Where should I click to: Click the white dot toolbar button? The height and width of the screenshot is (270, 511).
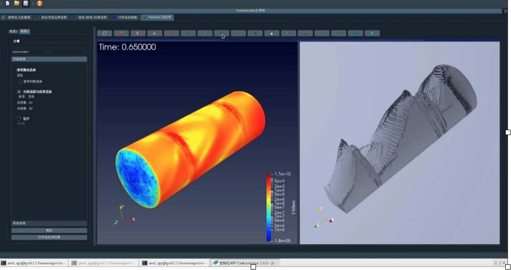coord(272,33)
